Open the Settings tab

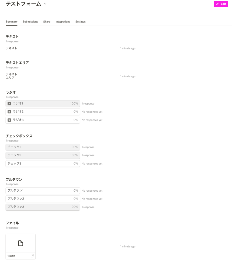pyautogui.click(x=80, y=22)
